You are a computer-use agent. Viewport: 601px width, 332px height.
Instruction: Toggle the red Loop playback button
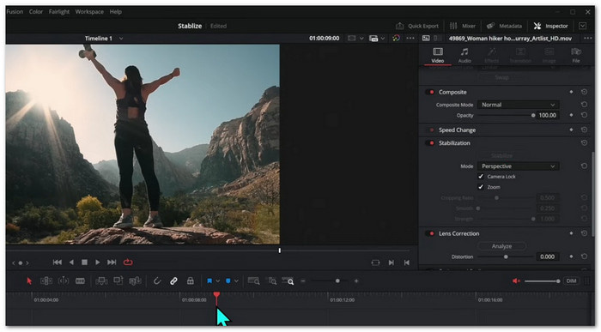point(128,263)
